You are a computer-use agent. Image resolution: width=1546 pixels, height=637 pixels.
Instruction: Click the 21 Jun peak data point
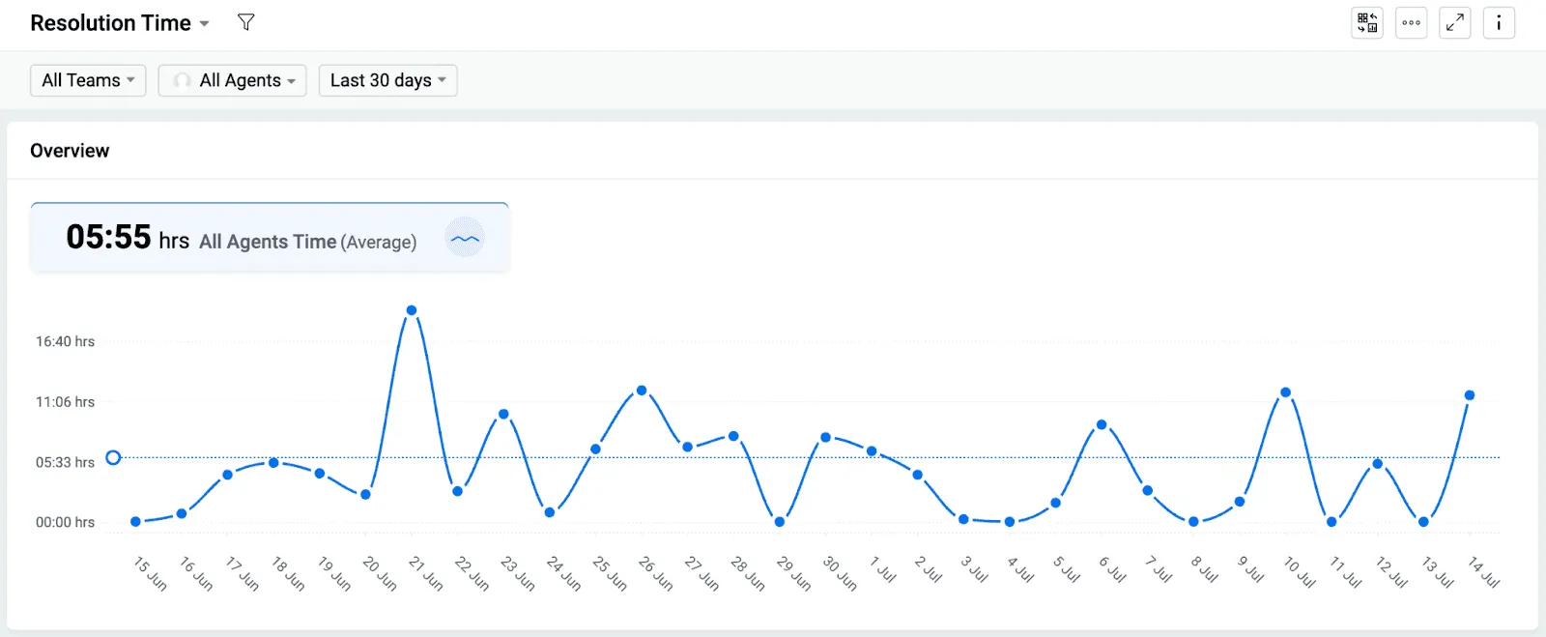point(412,310)
